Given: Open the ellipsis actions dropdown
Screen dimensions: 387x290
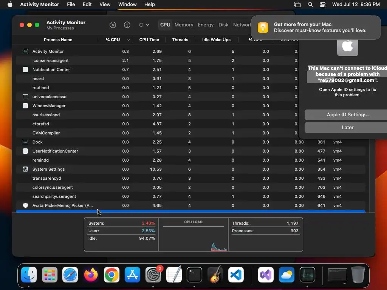Looking at the screenshot, I should pos(144,25).
